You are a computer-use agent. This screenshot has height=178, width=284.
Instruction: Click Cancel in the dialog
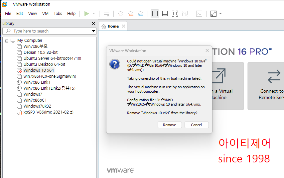tap(196, 125)
